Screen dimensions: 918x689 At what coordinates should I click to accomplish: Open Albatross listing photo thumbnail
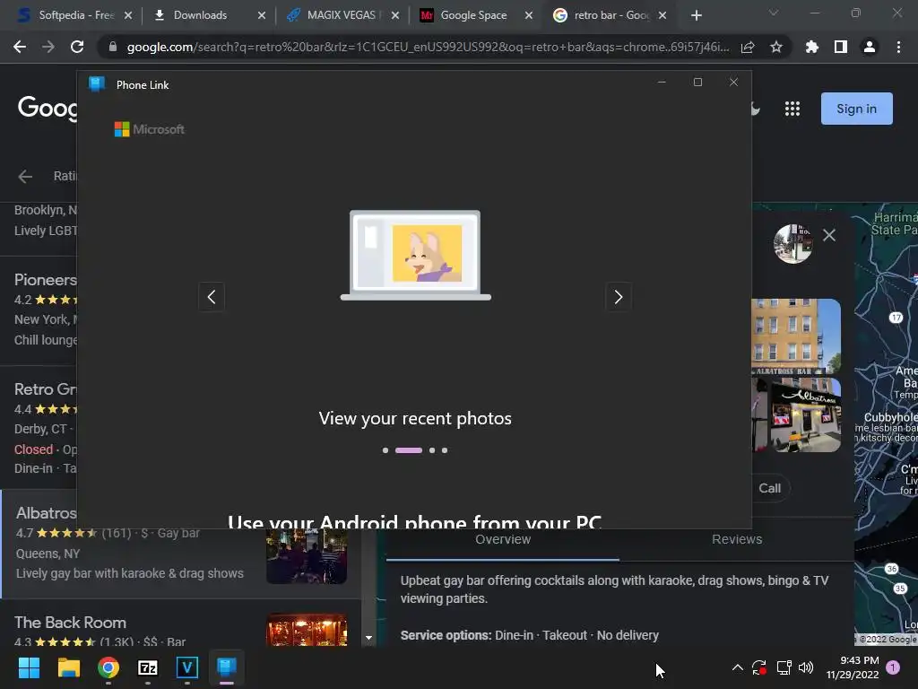pos(307,556)
